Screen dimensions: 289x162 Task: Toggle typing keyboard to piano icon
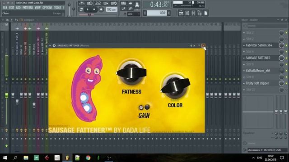tap(123, 3)
